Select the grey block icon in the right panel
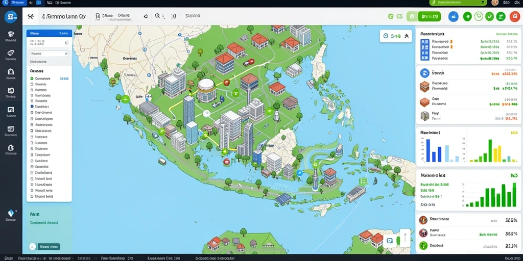Viewport: 523px width, 261px height. click(424, 116)
